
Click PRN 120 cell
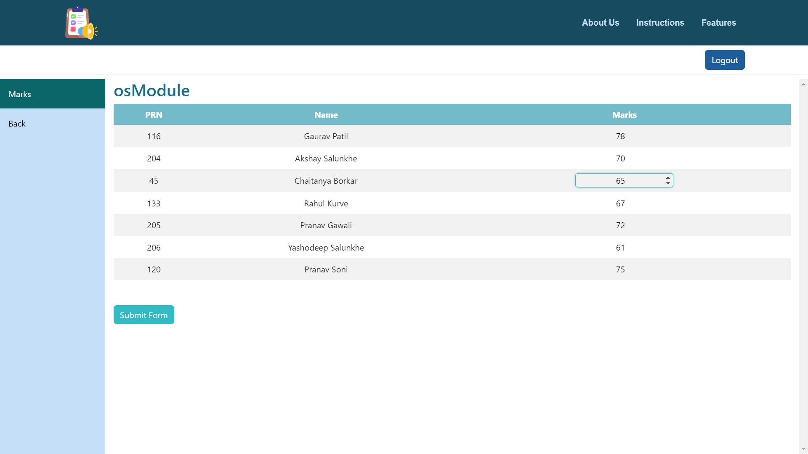(154, 269)
